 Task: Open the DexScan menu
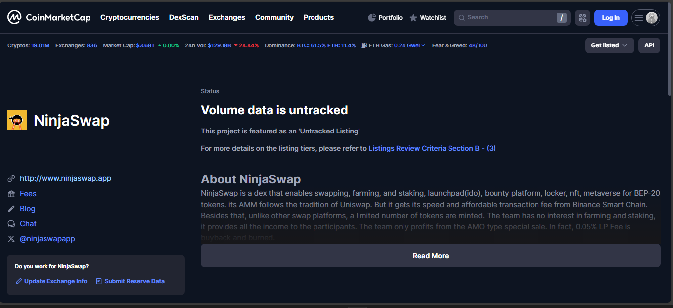point(184,17)
